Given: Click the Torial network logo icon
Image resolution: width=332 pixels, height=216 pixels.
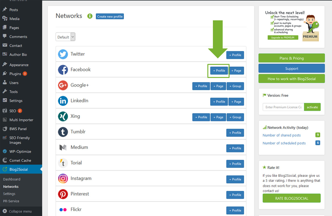Looking at the screenshot, I should [63, 163].
